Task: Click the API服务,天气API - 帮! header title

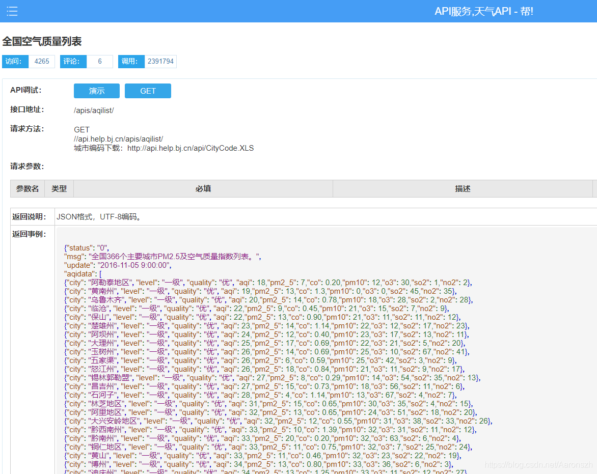Action: coord(484,11)
